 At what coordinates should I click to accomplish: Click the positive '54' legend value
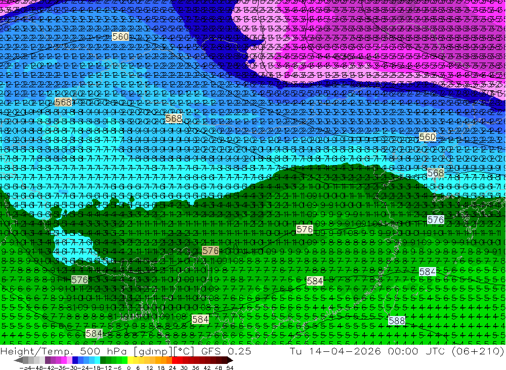(230, 368)
